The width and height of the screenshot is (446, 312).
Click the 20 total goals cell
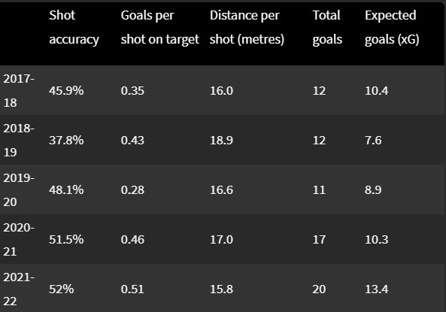point(319,289)
